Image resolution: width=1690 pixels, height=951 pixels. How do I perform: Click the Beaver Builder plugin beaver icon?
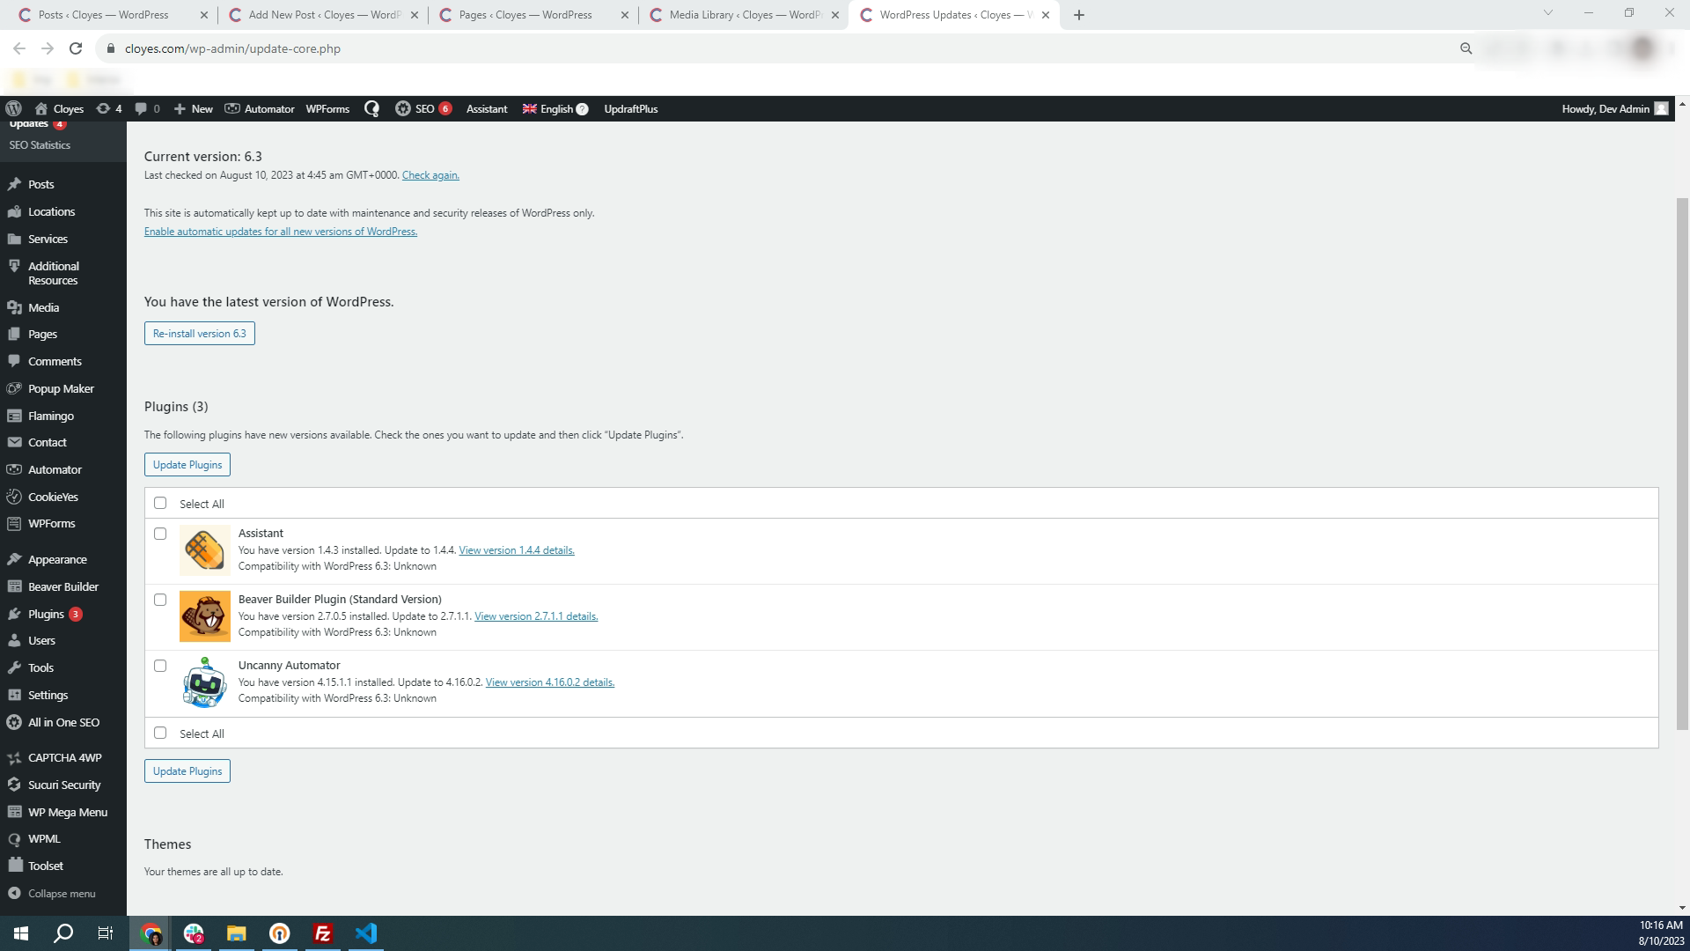coord(205,616)
